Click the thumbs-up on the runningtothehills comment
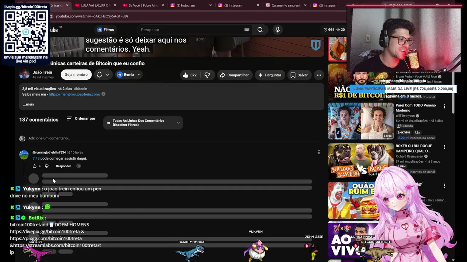This screenshot has width=467, height=262. coord(35,166)
